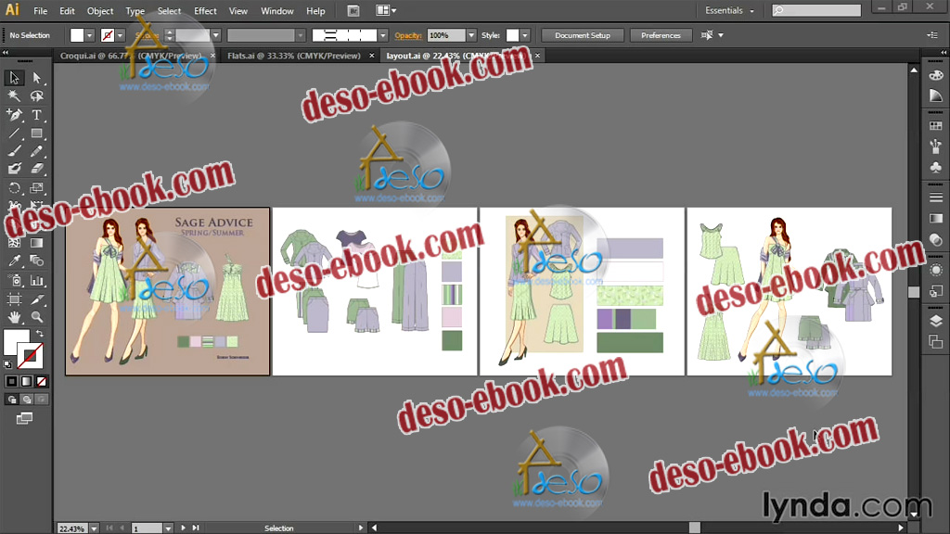950x534 pixels.
Task: Select the Magic Wand tool
Action: click(15, 96)
